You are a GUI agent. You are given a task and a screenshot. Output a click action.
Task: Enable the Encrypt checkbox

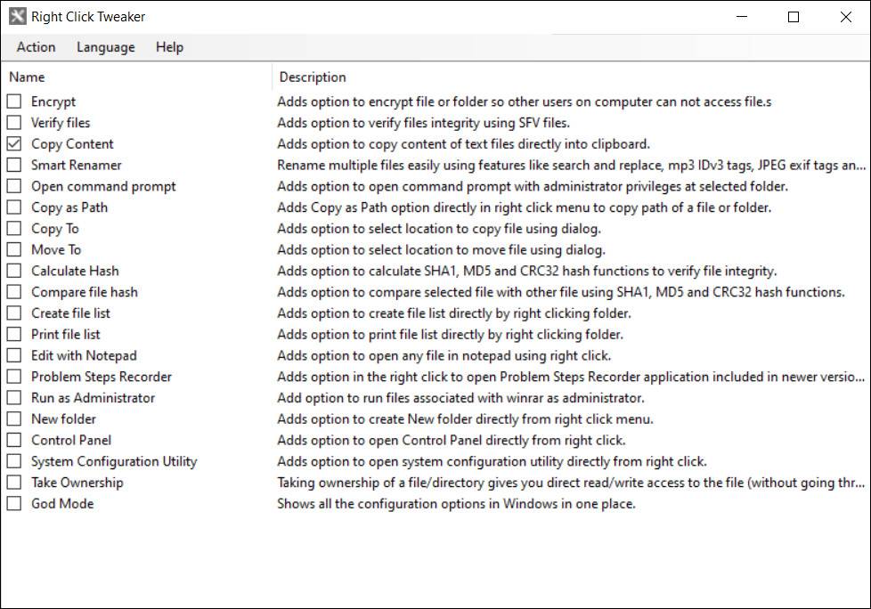[x=14, y=101]
